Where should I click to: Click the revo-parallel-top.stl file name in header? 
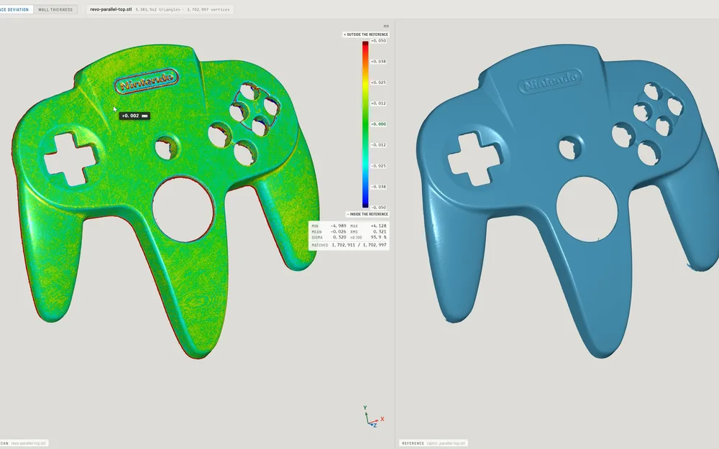tap(111, 9)
